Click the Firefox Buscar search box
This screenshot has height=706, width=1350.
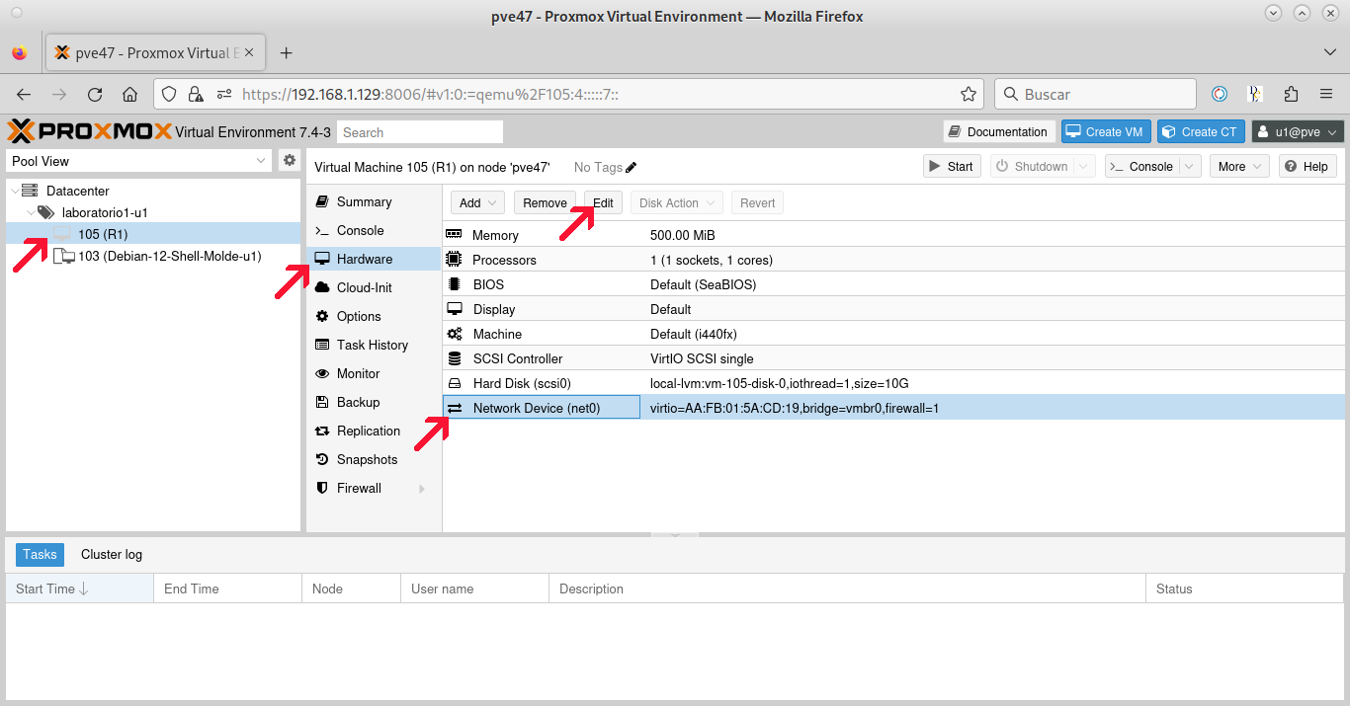pyautogui.click(x=1095, y=94)
